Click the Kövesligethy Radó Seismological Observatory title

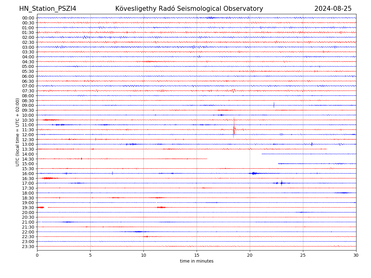coord(189,9)
